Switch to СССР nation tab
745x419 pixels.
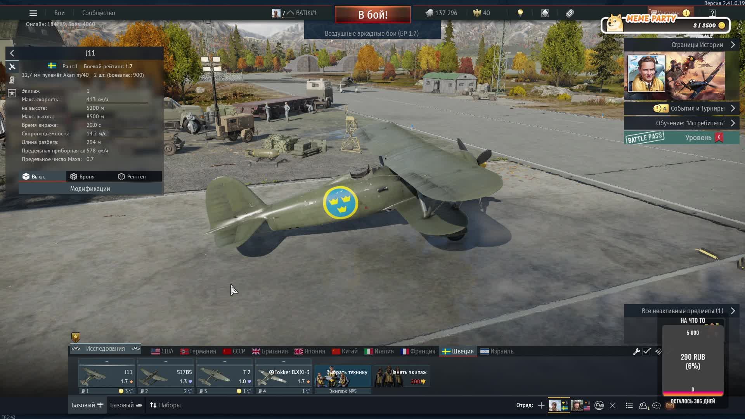pos(234,351)
